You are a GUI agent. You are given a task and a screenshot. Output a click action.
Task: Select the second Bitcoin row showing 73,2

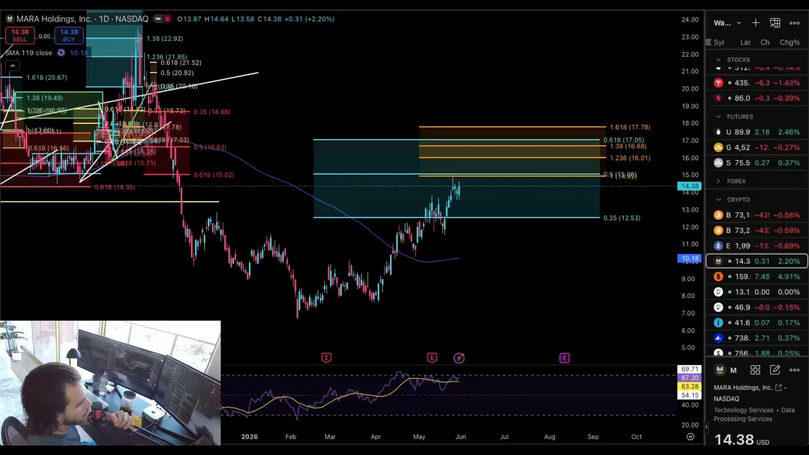point(757,230)
